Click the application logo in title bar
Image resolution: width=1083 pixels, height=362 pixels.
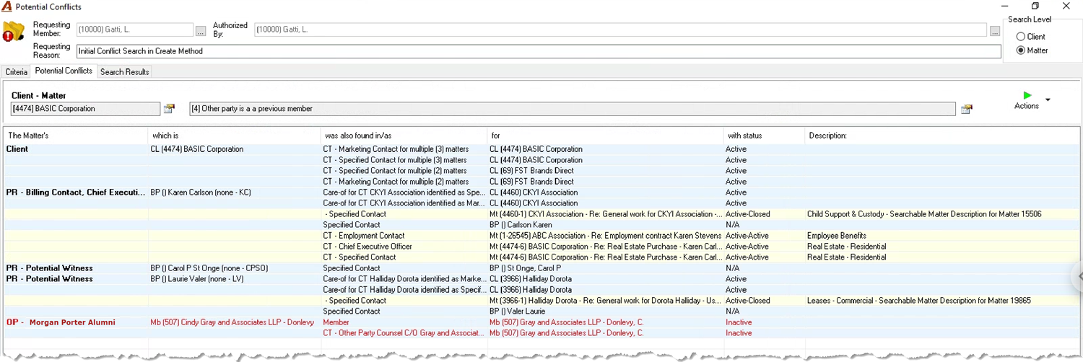point(6,6)
